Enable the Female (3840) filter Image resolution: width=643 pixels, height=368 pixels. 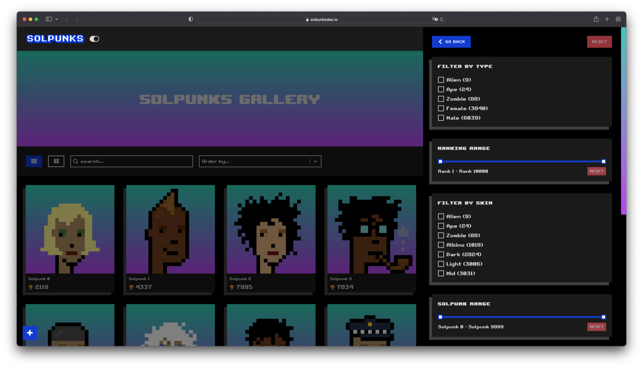pos(441,108)
